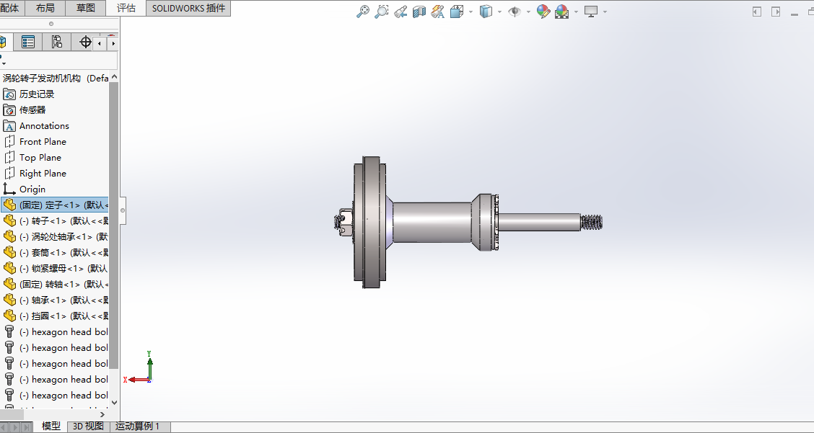Select Right Plane in the tree

pos(43,173)
